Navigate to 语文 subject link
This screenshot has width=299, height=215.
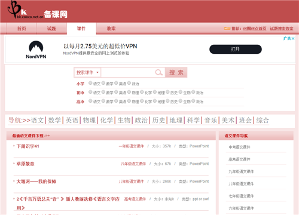[37, 120]
